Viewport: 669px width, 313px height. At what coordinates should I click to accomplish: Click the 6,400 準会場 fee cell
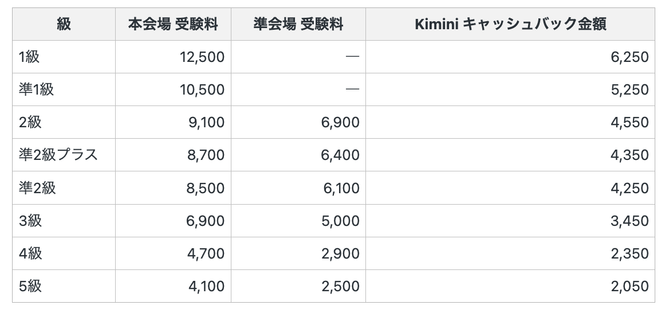(x=341, y=155)
